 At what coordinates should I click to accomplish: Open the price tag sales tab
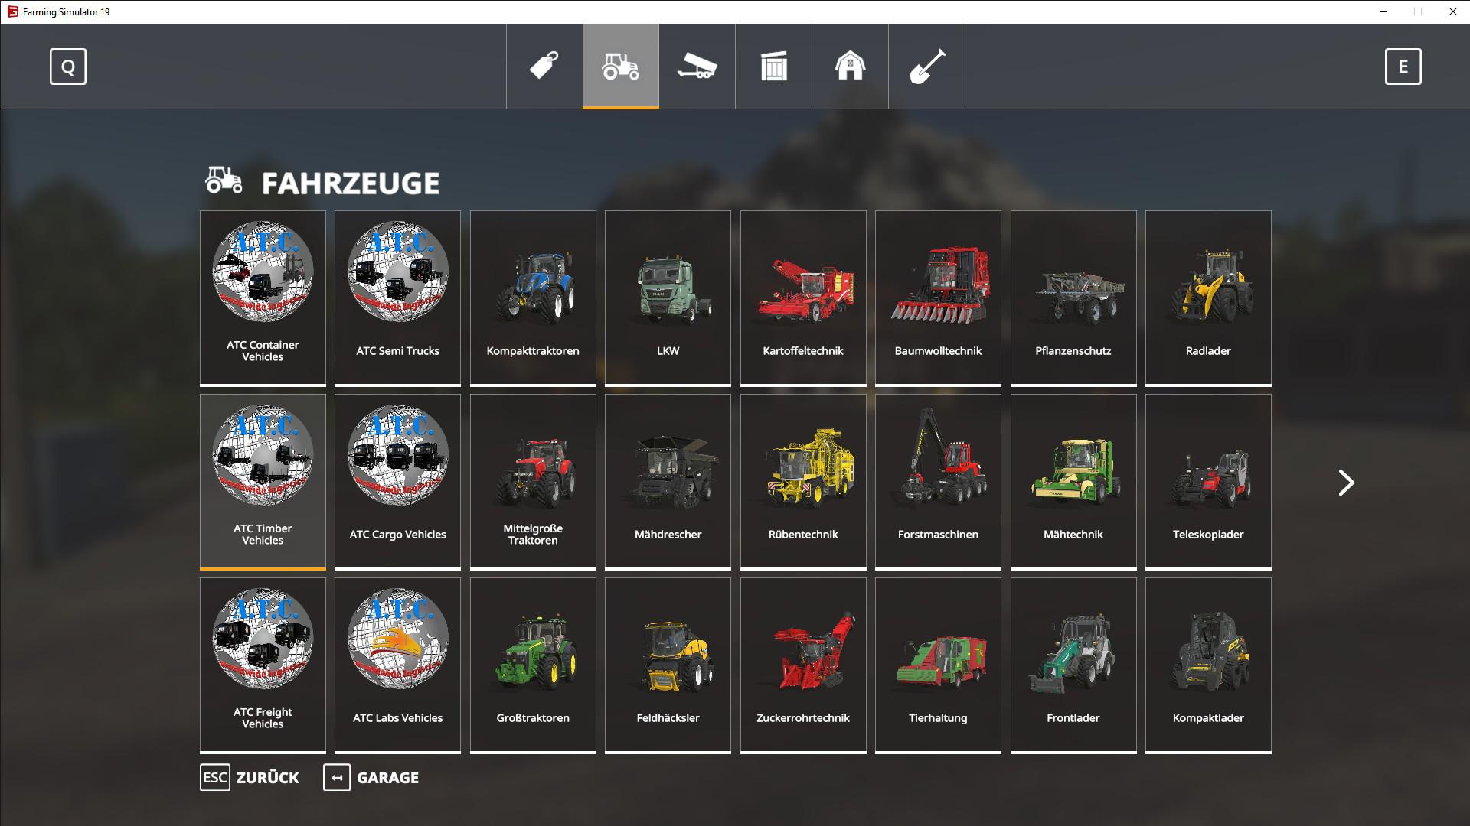544,67
